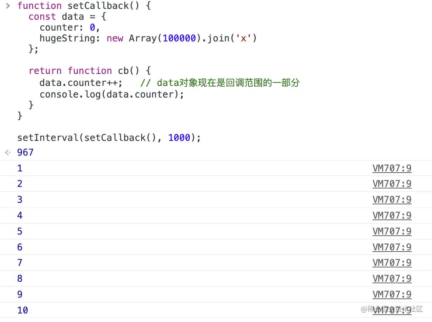Open VM707:9 source link for log output 9
This screenshot has width=432, height=322.
click(392, 295)
